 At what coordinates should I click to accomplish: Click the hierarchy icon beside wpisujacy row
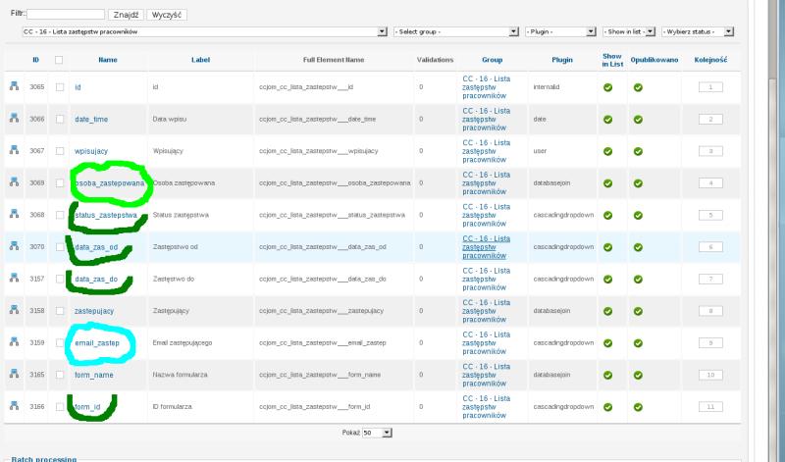[15, 151]
